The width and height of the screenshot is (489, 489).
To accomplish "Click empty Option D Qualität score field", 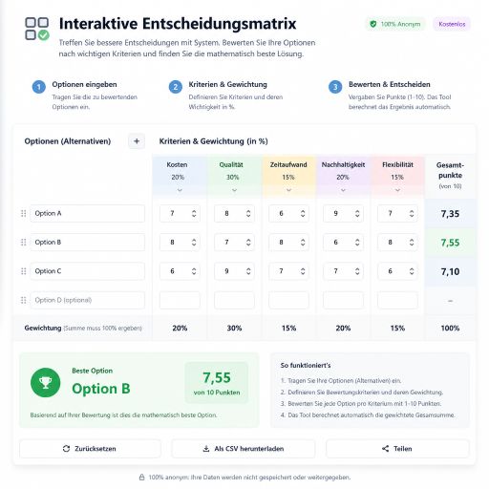I will pyautogui.click(x=234, y=300).
